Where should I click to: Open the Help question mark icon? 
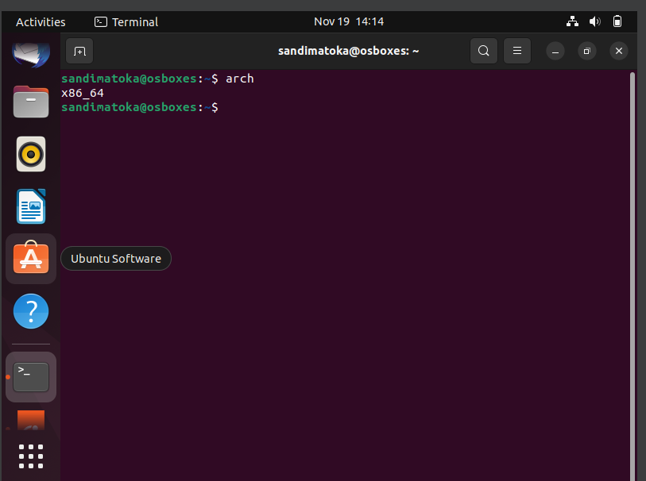pos(31,311)
